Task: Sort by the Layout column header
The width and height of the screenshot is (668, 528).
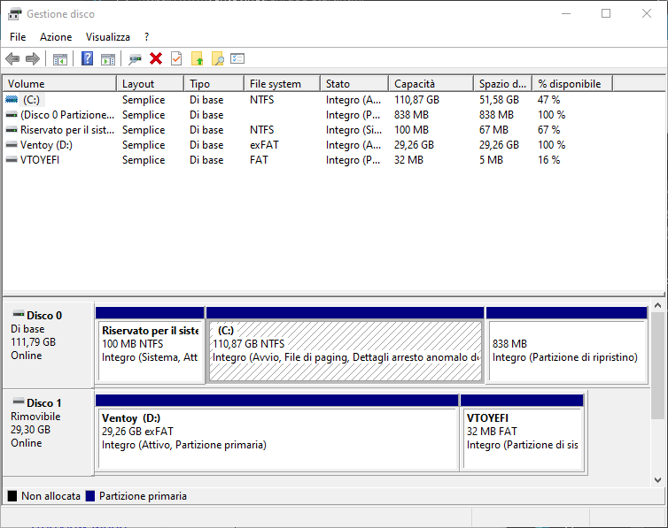Action: 151,84
